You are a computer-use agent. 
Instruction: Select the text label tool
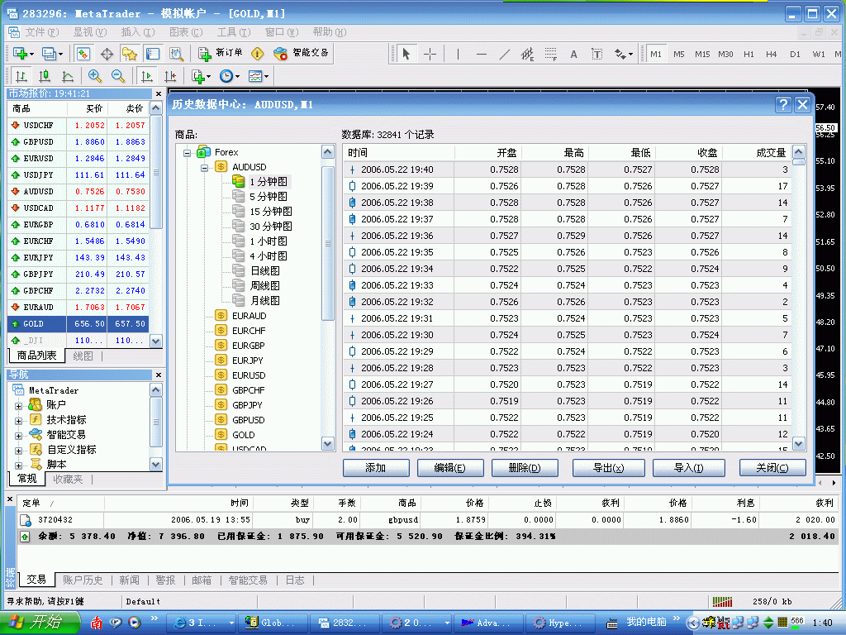596,54
